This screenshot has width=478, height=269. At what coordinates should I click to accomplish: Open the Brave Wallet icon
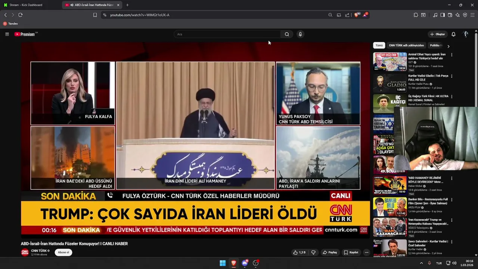click(x=450, y=15)
